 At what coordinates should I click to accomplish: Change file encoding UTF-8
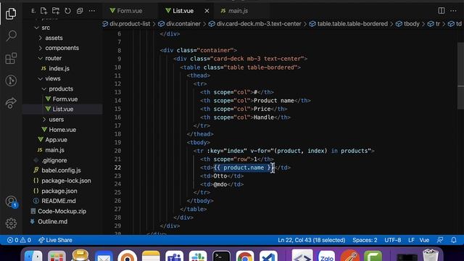[393, 240]
